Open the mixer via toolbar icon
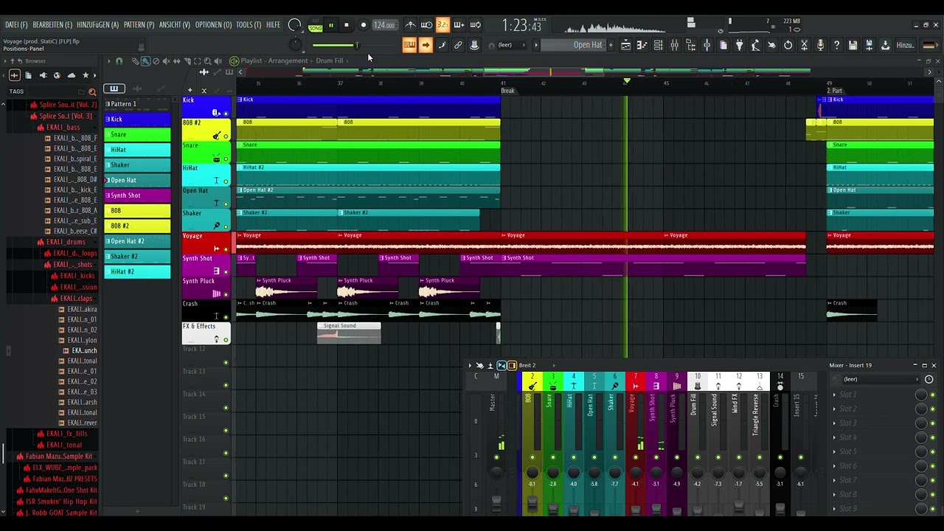The image size is (944, 531). [x=674, y=45]
